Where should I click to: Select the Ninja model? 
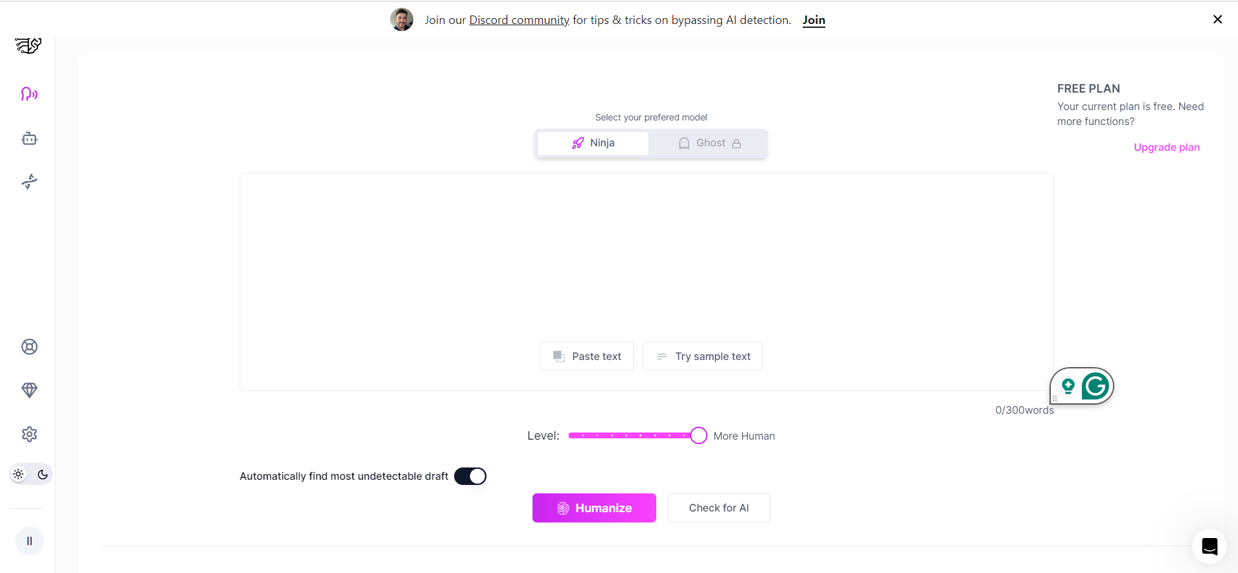pos(593,143)
